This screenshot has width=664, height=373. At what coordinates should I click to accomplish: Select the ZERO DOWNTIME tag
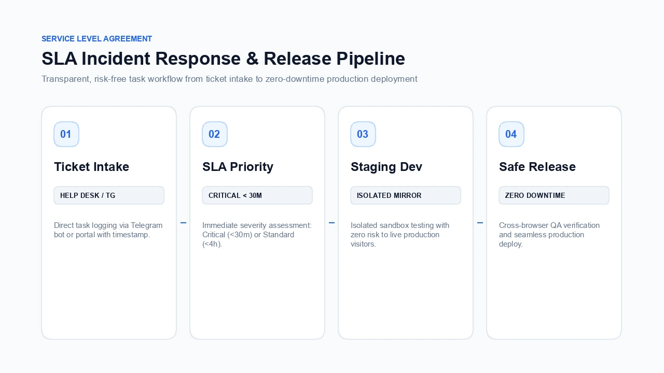coord(554,195)
